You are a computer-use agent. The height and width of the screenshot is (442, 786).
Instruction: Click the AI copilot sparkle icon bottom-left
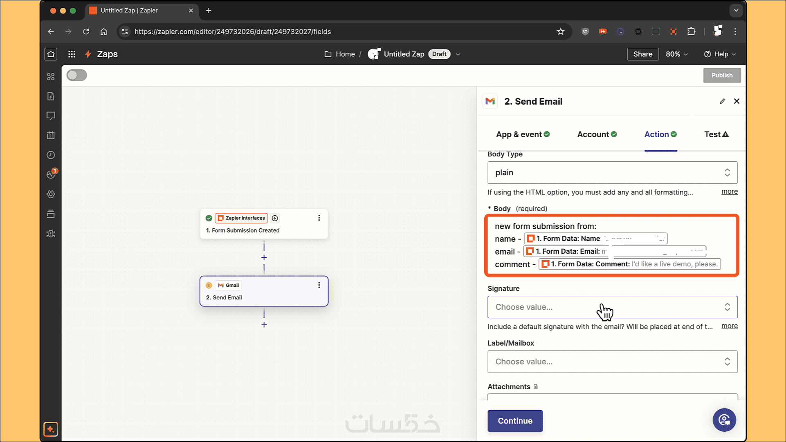click(51, 429)
